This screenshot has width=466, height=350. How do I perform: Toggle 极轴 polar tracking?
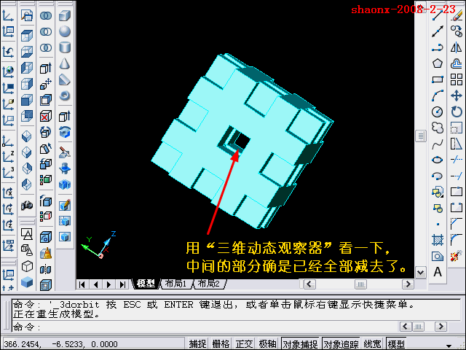[267, 343]
